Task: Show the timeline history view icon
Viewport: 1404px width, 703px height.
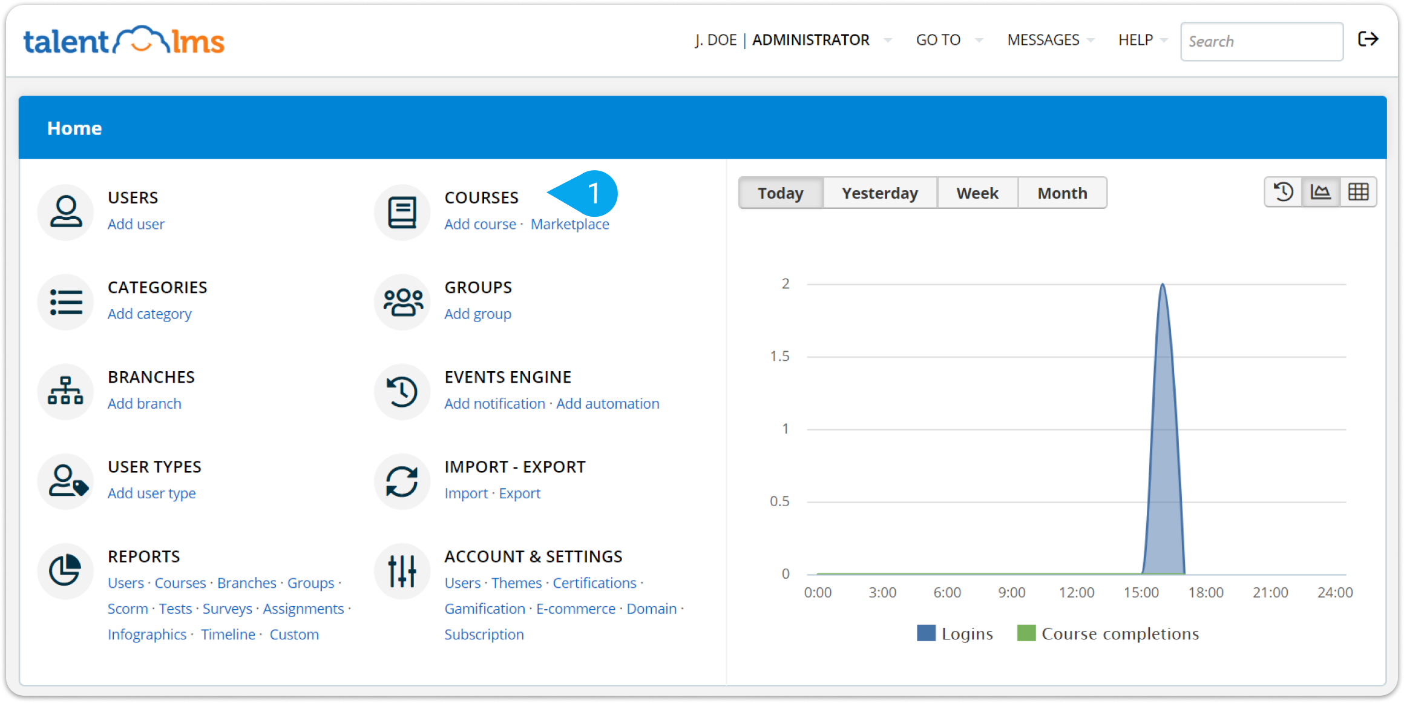Action: pyautogui.click(x=1283, y=193)
